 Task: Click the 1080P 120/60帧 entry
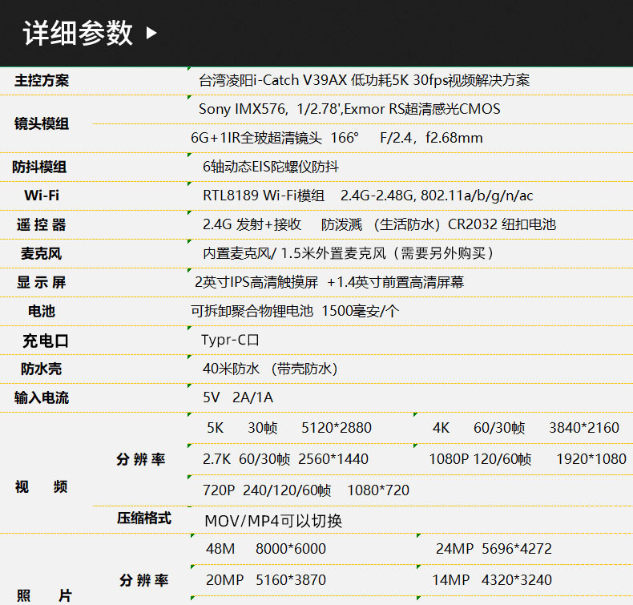click(527, 459)
